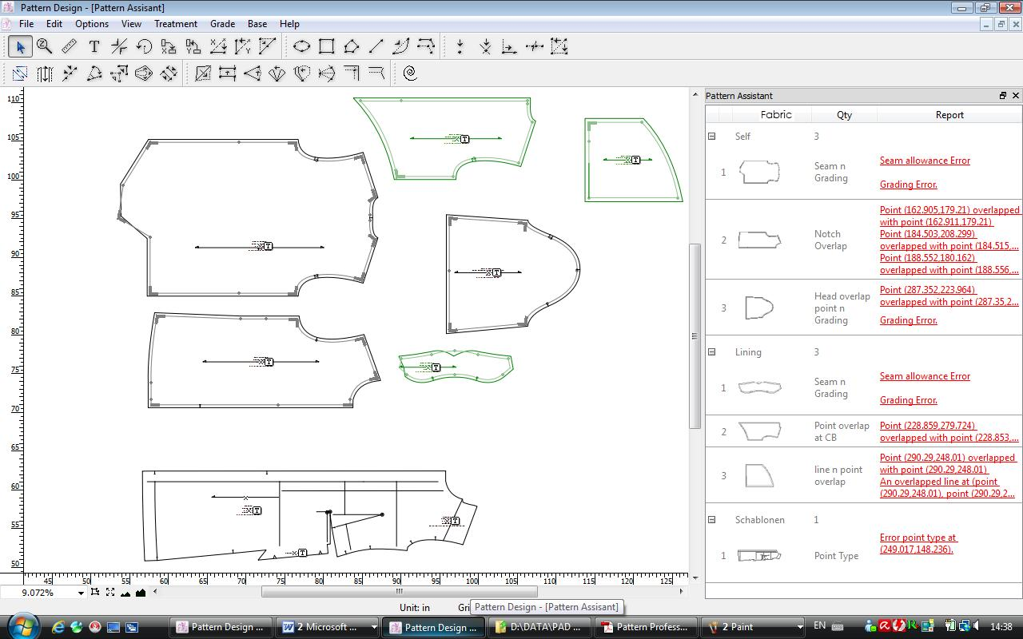
Task: Collapse the Self fabric group
Action: (711, 137)
